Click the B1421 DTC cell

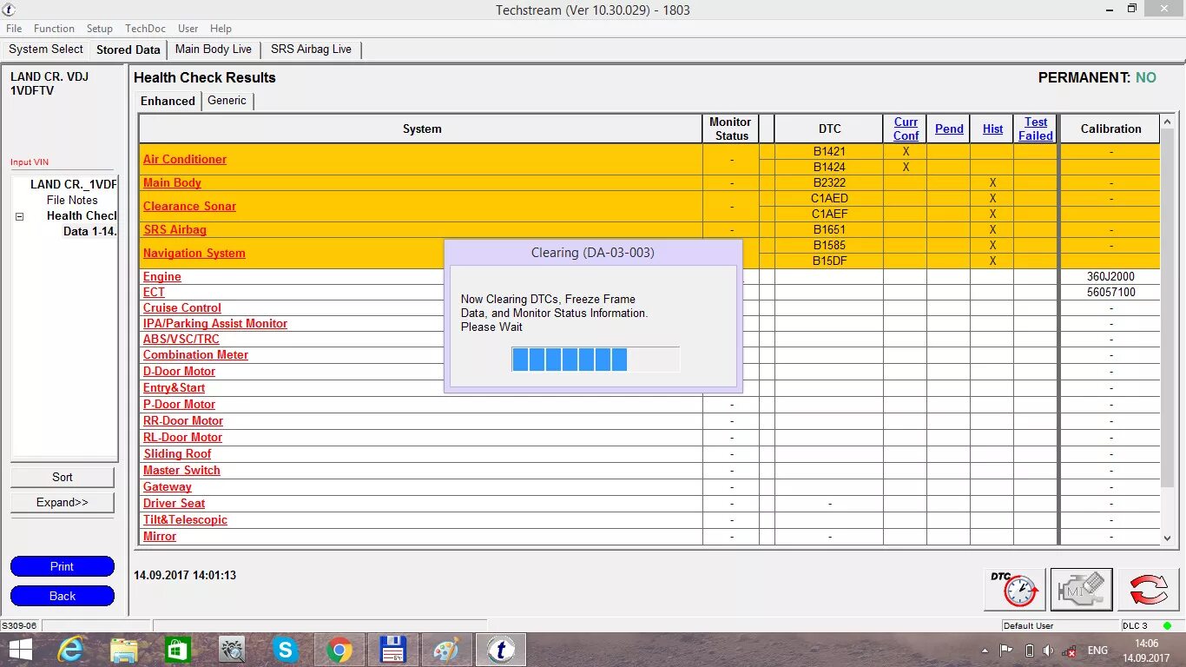(829, 151)
